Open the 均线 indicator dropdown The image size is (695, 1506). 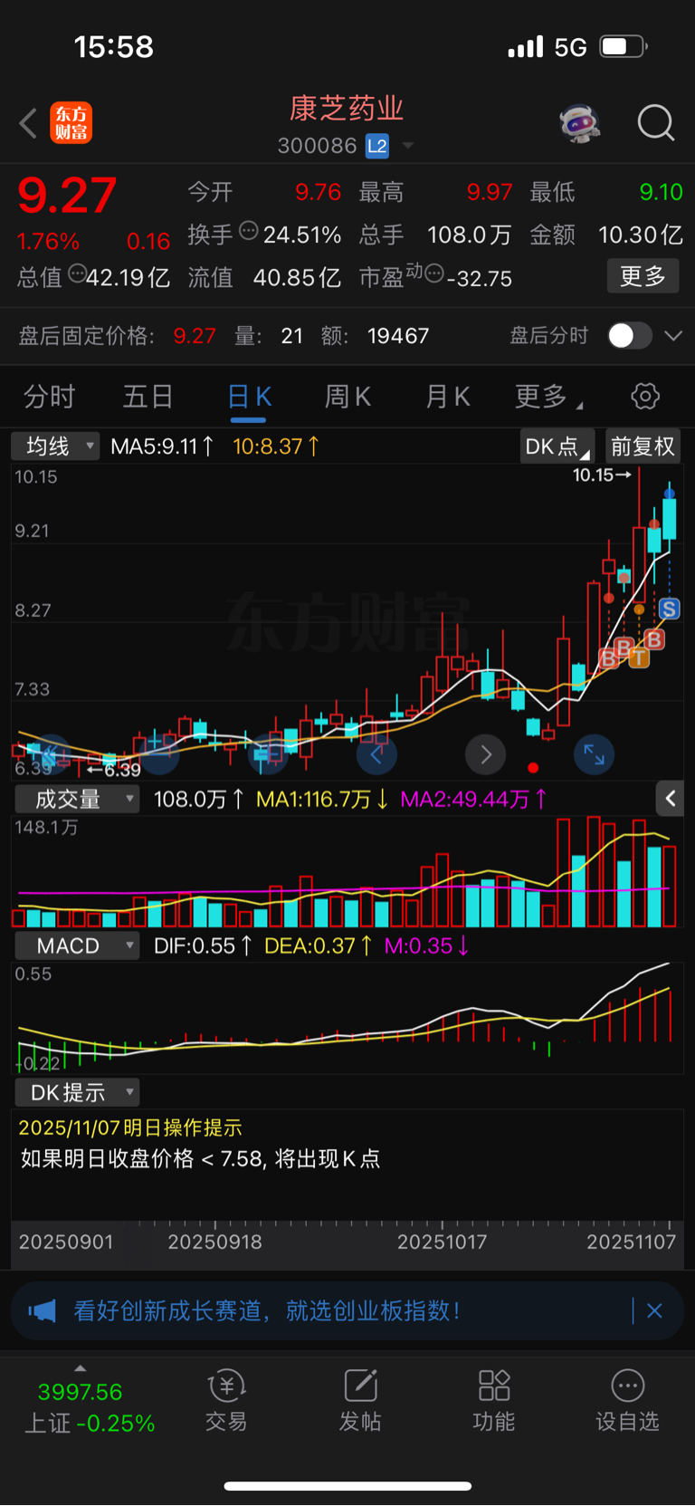[x=55, y=446]
